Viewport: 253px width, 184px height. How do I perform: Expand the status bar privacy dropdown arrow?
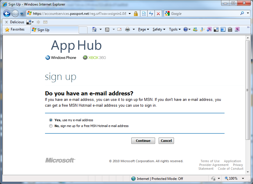219,178
